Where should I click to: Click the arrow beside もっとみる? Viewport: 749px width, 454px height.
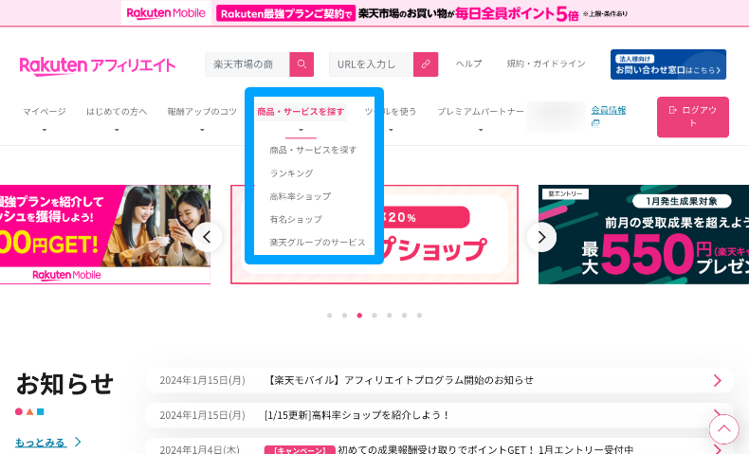[x=79, y=442]
